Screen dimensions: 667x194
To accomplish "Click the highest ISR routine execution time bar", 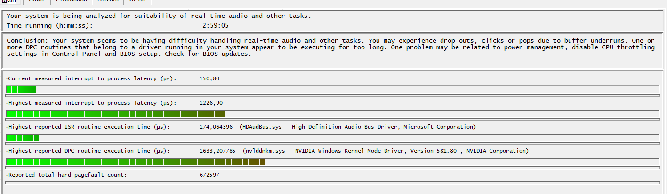I will (332, 138).
